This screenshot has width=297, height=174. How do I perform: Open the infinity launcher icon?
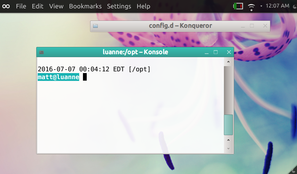pos(6,6)
